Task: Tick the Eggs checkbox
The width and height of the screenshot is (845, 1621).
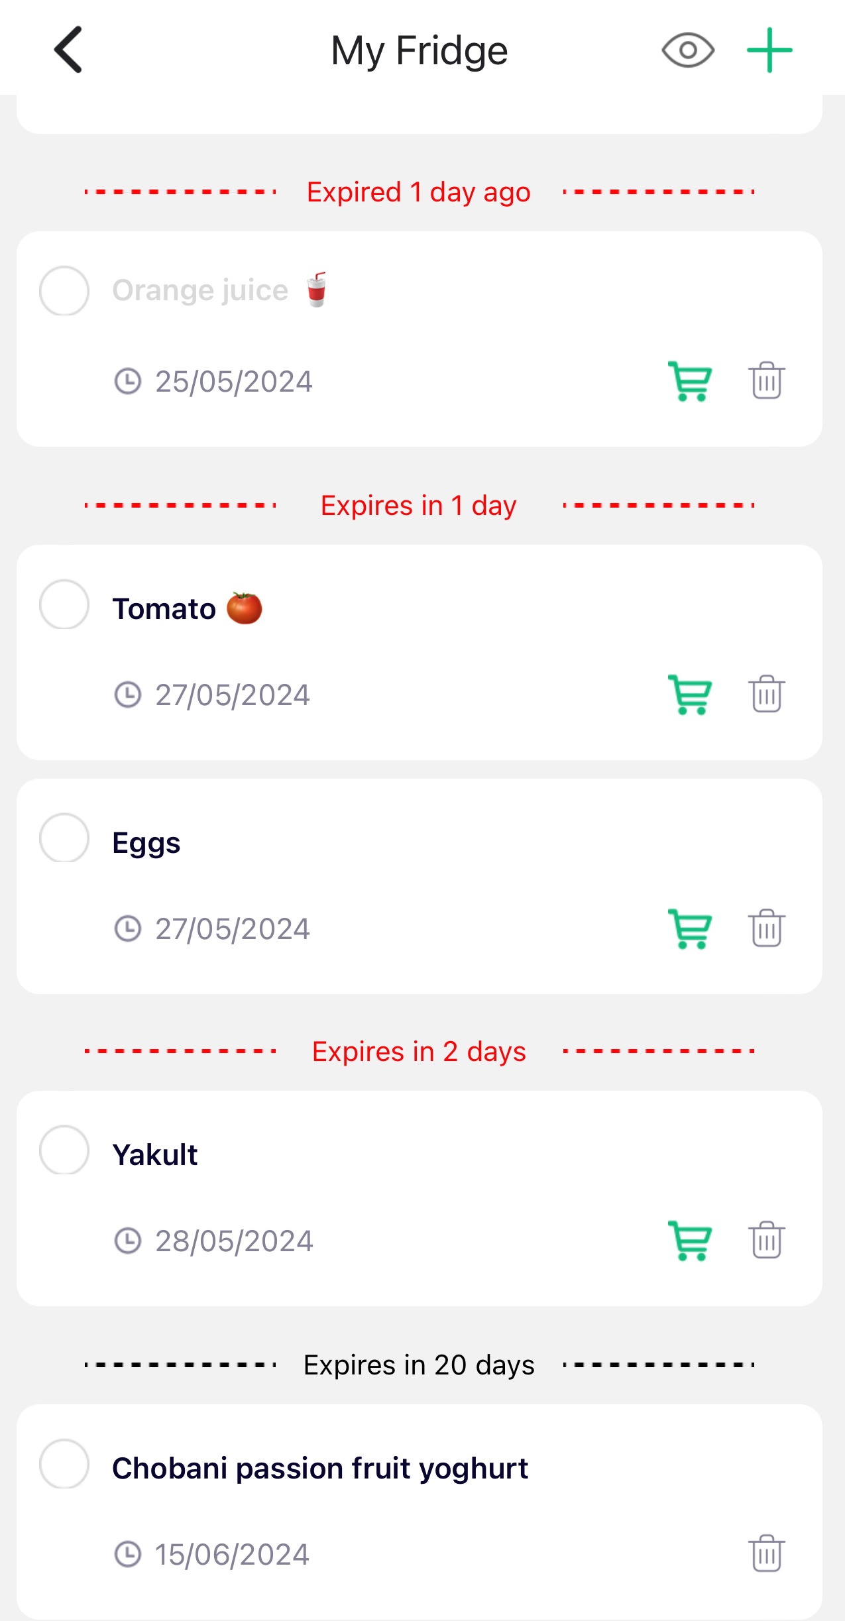Action: tap(64, 838)
